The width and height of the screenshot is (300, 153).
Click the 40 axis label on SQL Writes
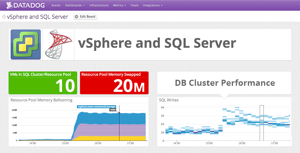click(163, 107)
